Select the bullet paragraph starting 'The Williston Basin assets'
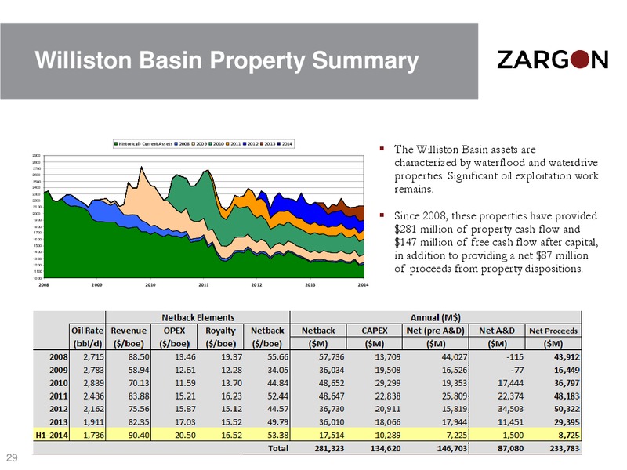This screenshot has height=470, width=627. [x=496, y=169]
